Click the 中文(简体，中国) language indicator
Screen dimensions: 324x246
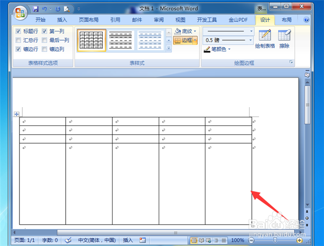point(97,240)
